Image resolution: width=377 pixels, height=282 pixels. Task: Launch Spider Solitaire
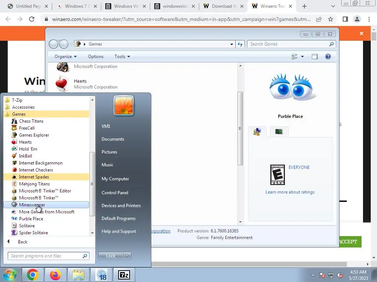tap(34, 232)
